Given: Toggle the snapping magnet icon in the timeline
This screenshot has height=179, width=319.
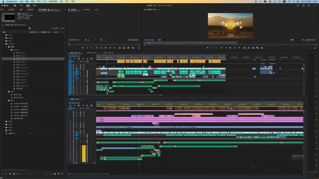Looking at the screenshot, I should (75, 105).
